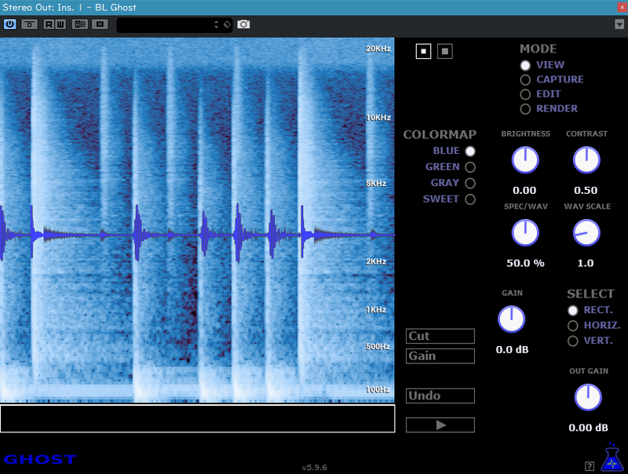
Task: Click the SPEC/WAV knob
Action: [525, 232]
